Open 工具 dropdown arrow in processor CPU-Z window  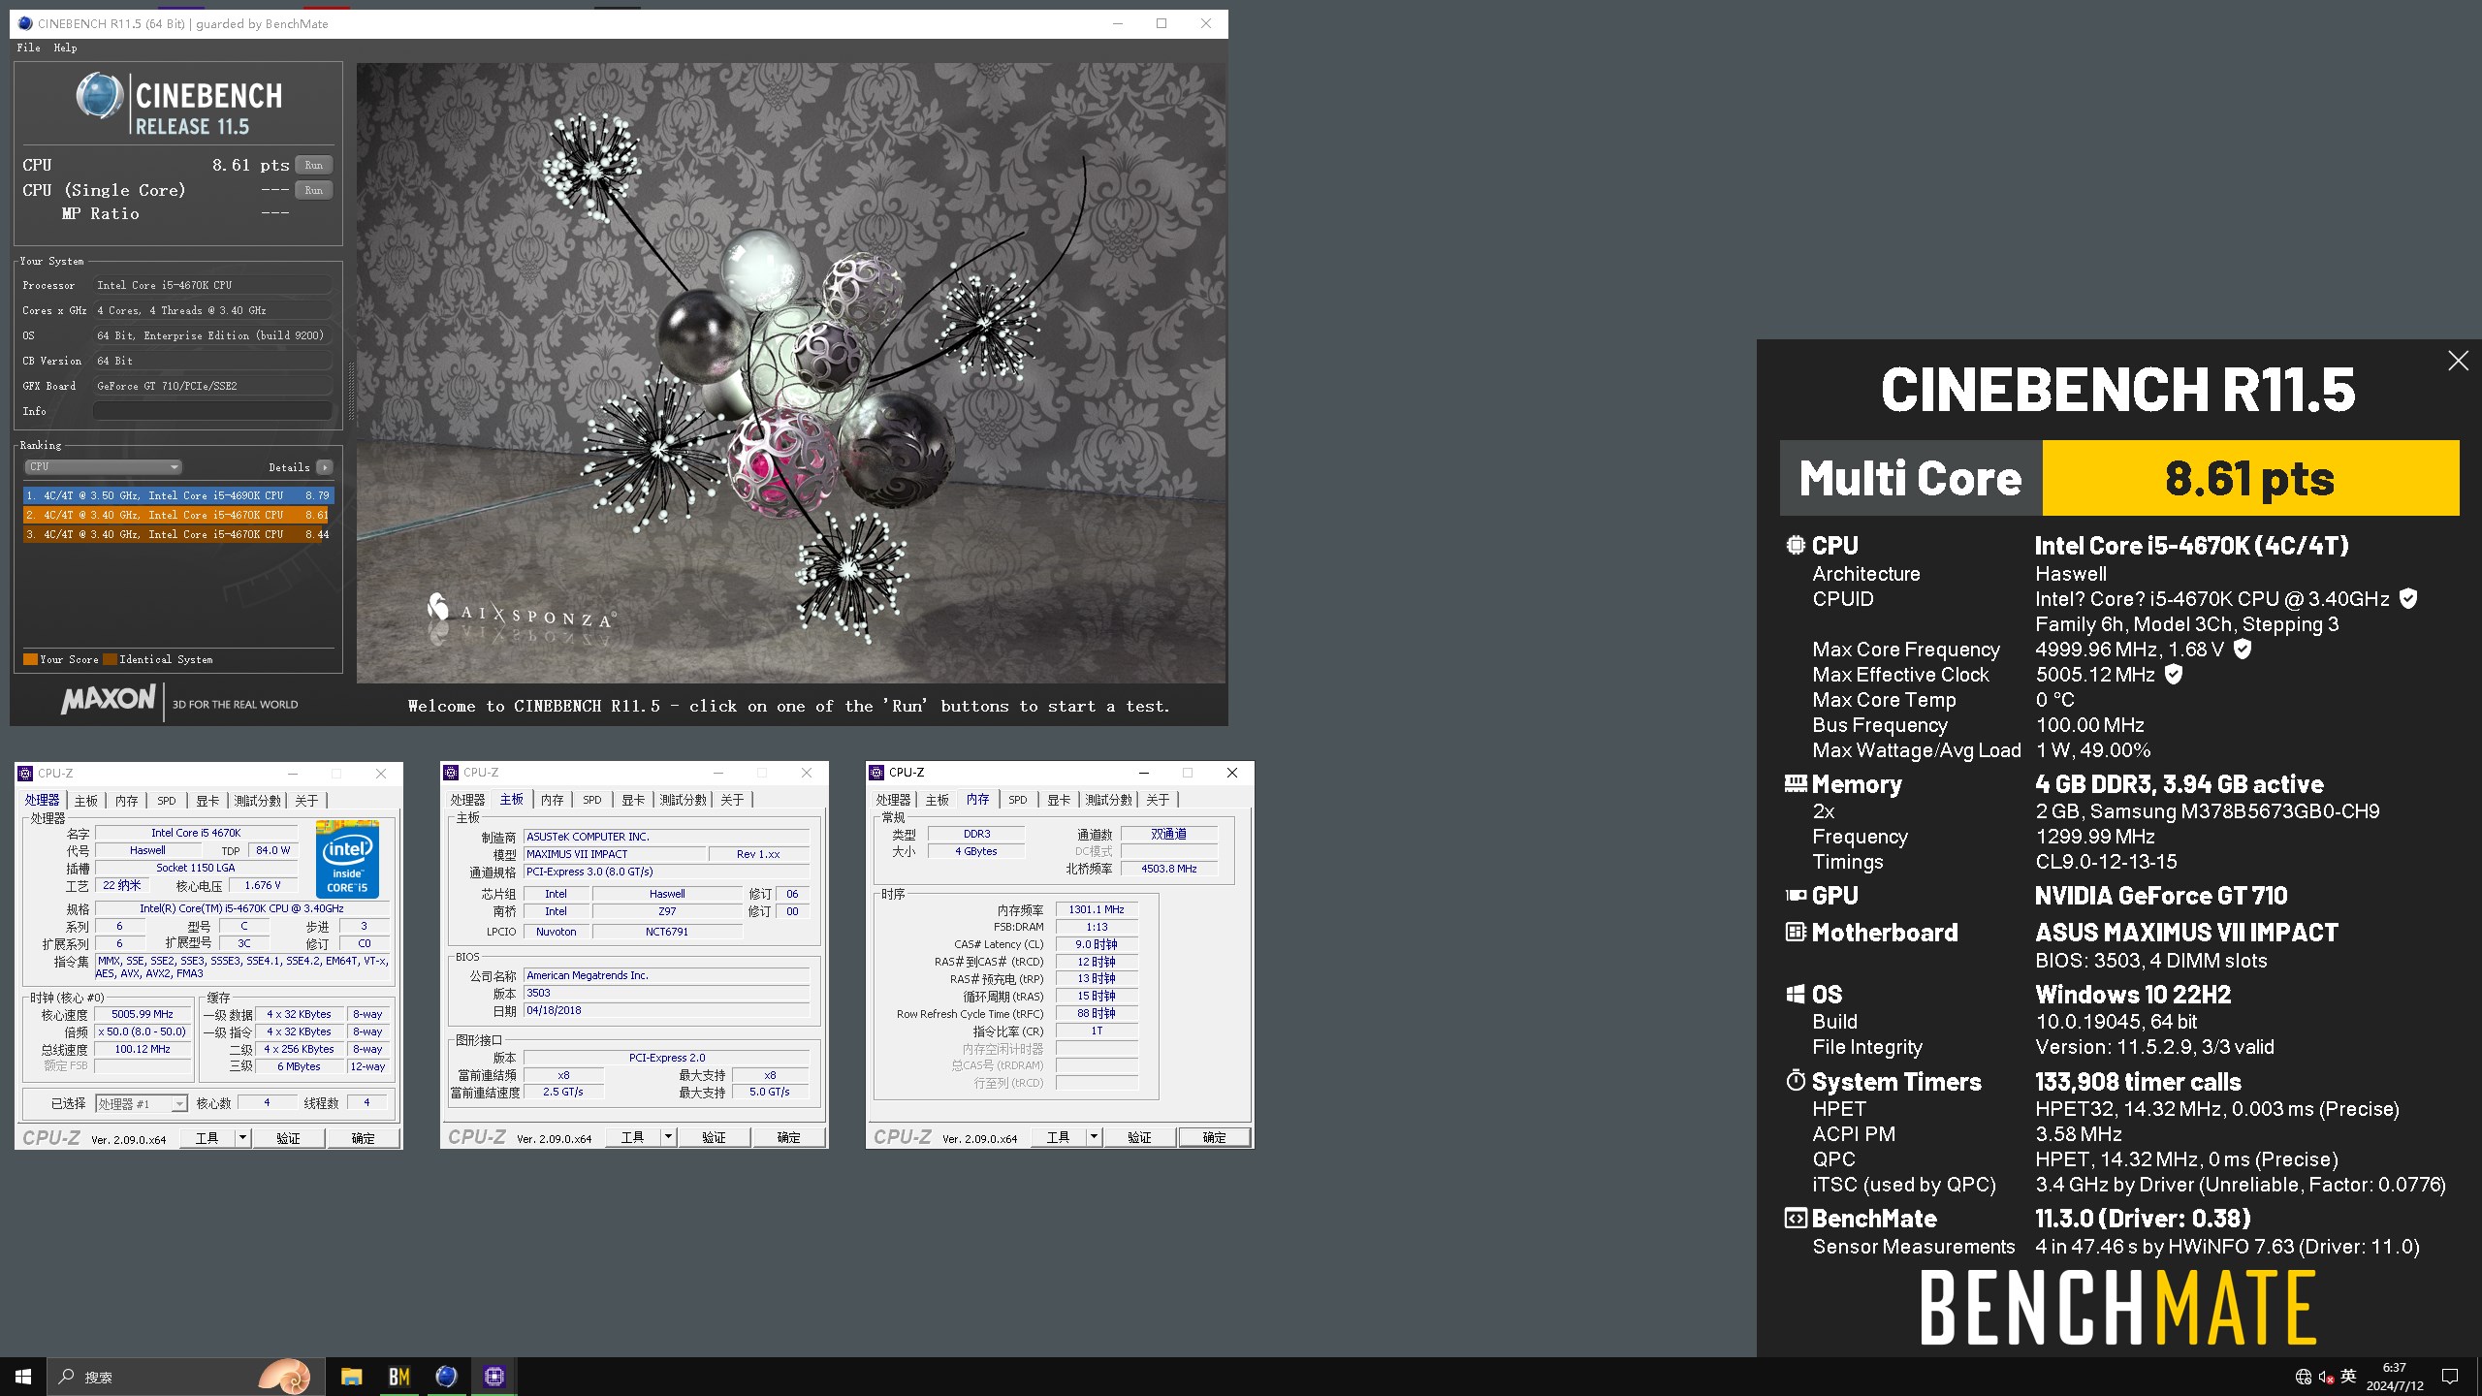point(242,1138)
